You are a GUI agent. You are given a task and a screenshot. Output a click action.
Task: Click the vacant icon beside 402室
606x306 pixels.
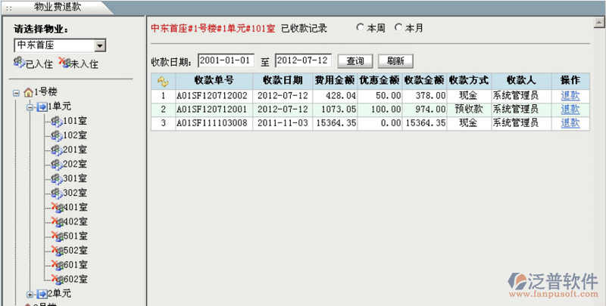[x=58, y=222]
